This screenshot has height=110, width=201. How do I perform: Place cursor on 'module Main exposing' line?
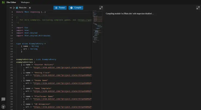coord(31,12)
